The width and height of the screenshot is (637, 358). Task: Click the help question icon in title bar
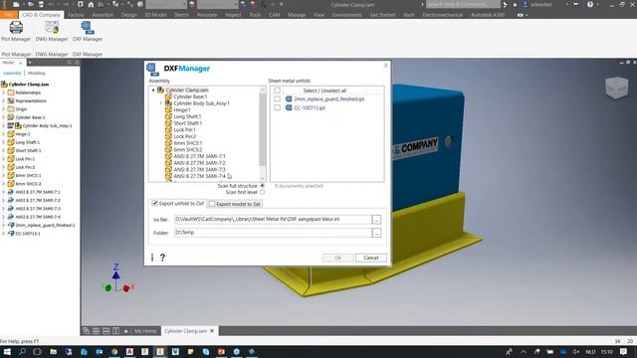click(590, 4)
